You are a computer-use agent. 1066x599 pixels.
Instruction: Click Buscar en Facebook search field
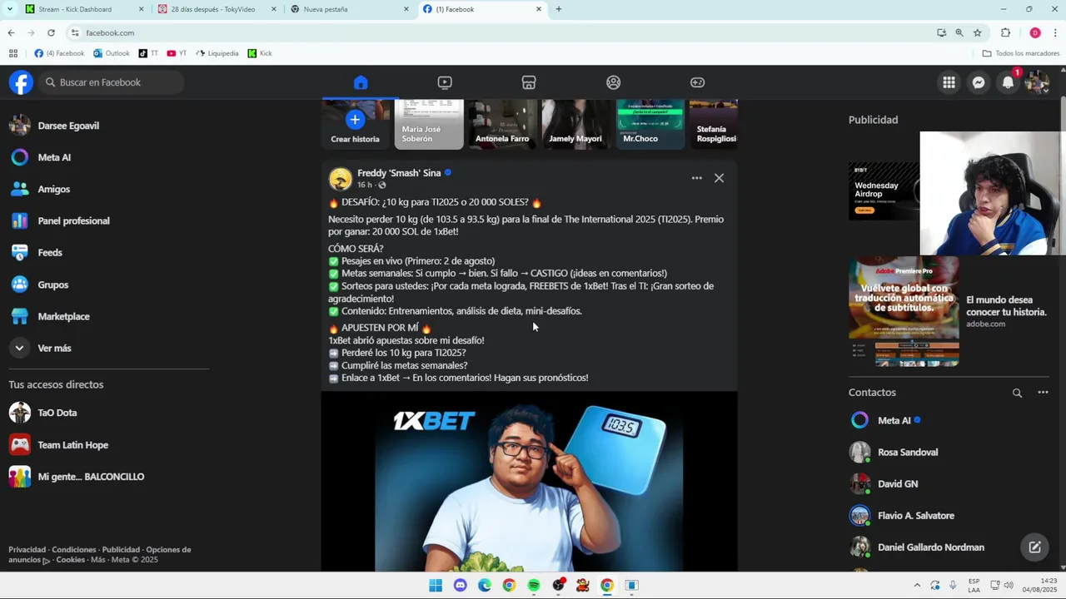(111, 82)
